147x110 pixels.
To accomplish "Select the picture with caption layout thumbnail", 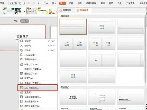I will [102, 60].
